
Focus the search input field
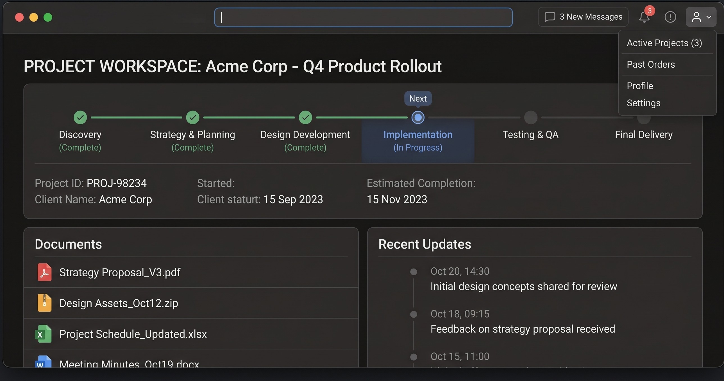point(363,17)
